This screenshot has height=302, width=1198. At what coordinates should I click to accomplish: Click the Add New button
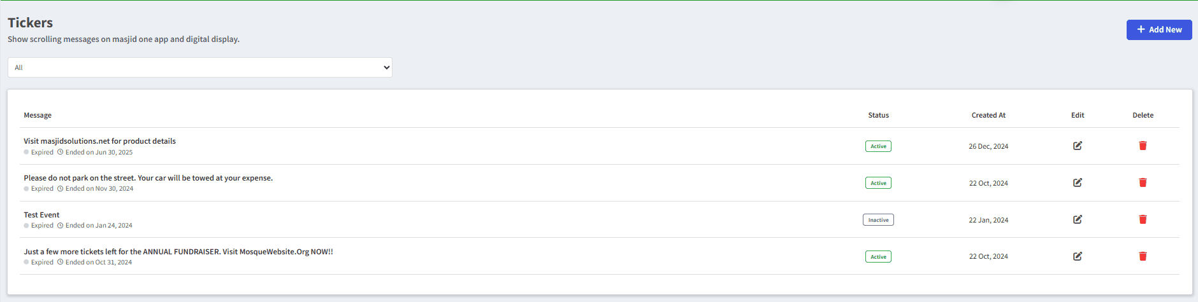[x=1159, y=30]
